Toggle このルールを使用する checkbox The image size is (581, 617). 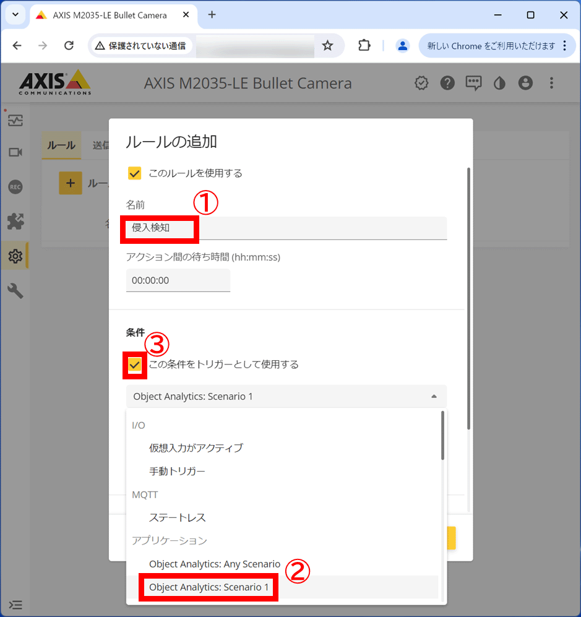pyautogui.click(x=134, y=173)
